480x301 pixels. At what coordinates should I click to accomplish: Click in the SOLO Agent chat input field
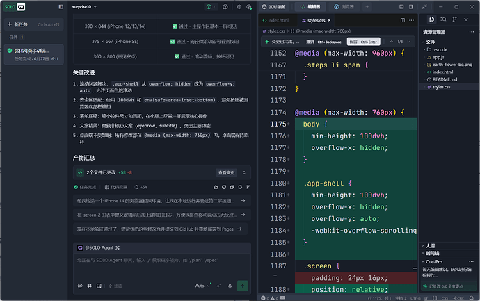point(162,266)
